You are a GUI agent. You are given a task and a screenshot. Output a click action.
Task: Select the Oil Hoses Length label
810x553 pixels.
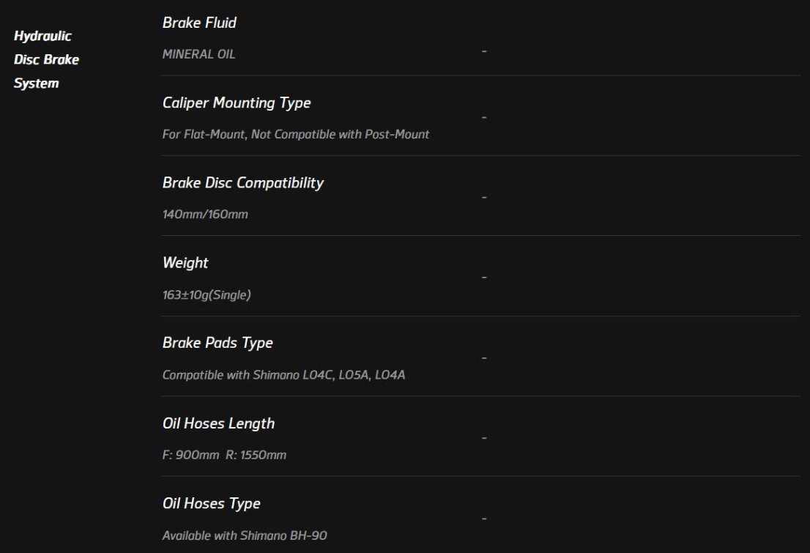(218, 424)
